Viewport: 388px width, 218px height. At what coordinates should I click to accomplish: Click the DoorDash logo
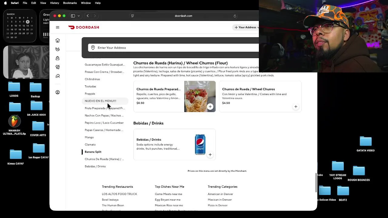point(84,27)
